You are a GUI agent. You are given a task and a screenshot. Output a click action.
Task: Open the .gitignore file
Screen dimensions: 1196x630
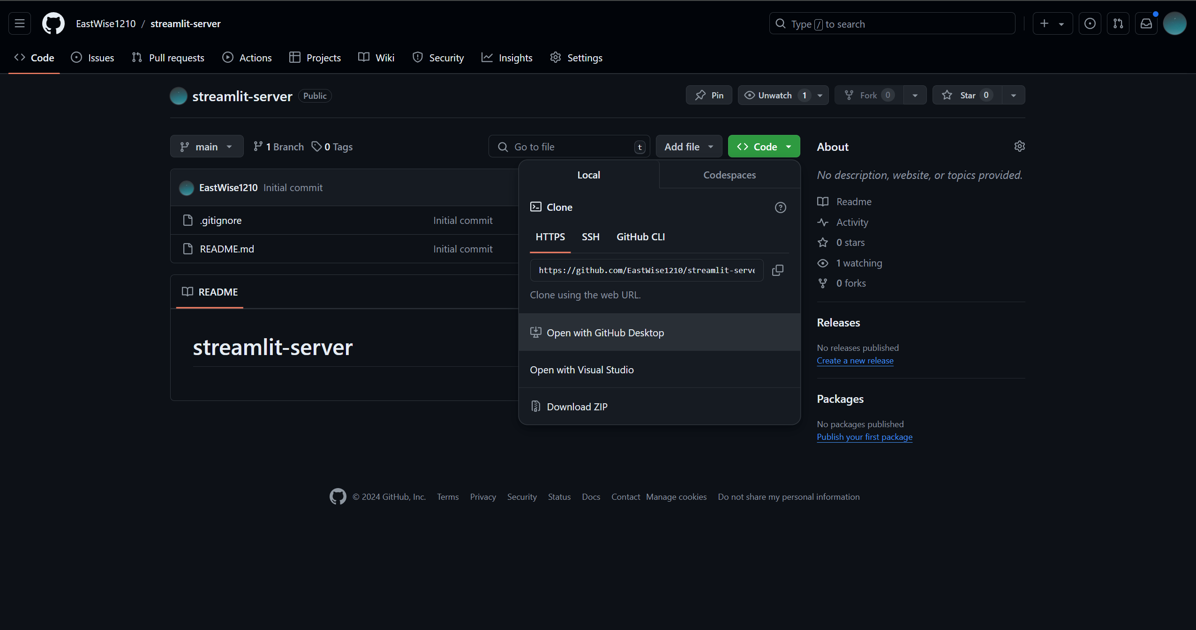click(220, 220)
